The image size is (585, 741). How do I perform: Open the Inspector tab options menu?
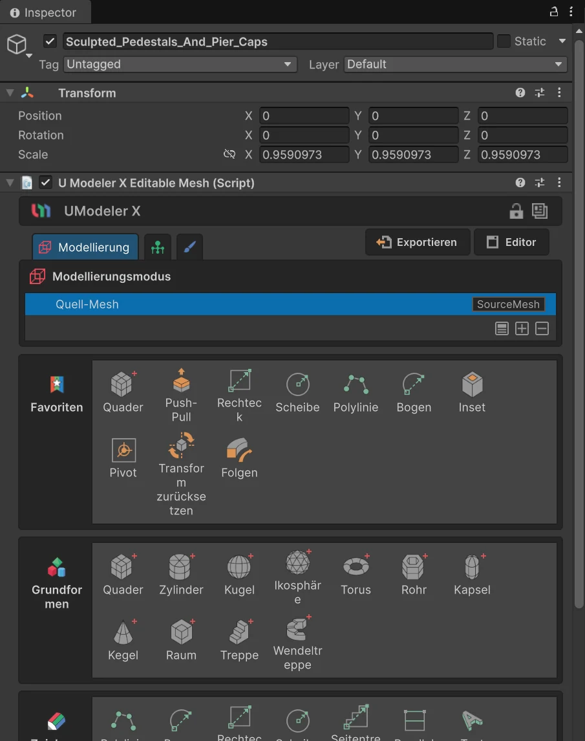571,12
